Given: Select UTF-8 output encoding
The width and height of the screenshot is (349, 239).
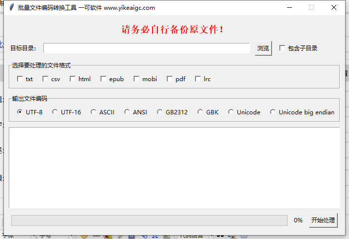Looking at the screenshot, I should tap(20, 112).
